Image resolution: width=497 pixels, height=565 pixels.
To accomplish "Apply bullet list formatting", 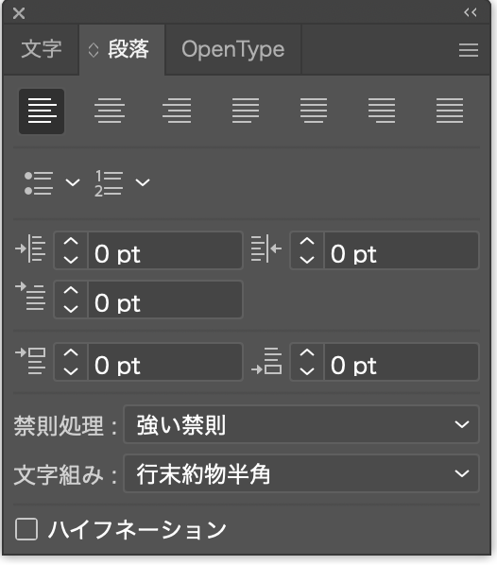I will pyautogui.click(x=39, y=183).
